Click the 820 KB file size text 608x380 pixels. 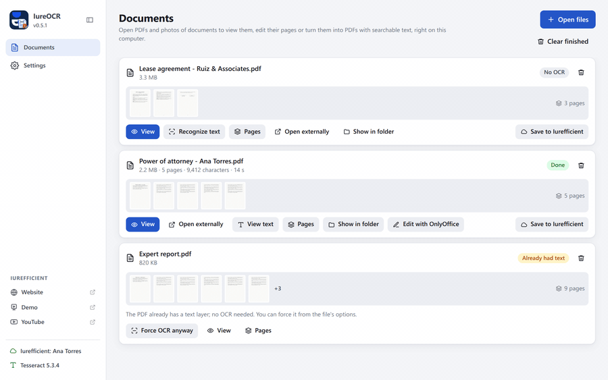pos(148,263)
